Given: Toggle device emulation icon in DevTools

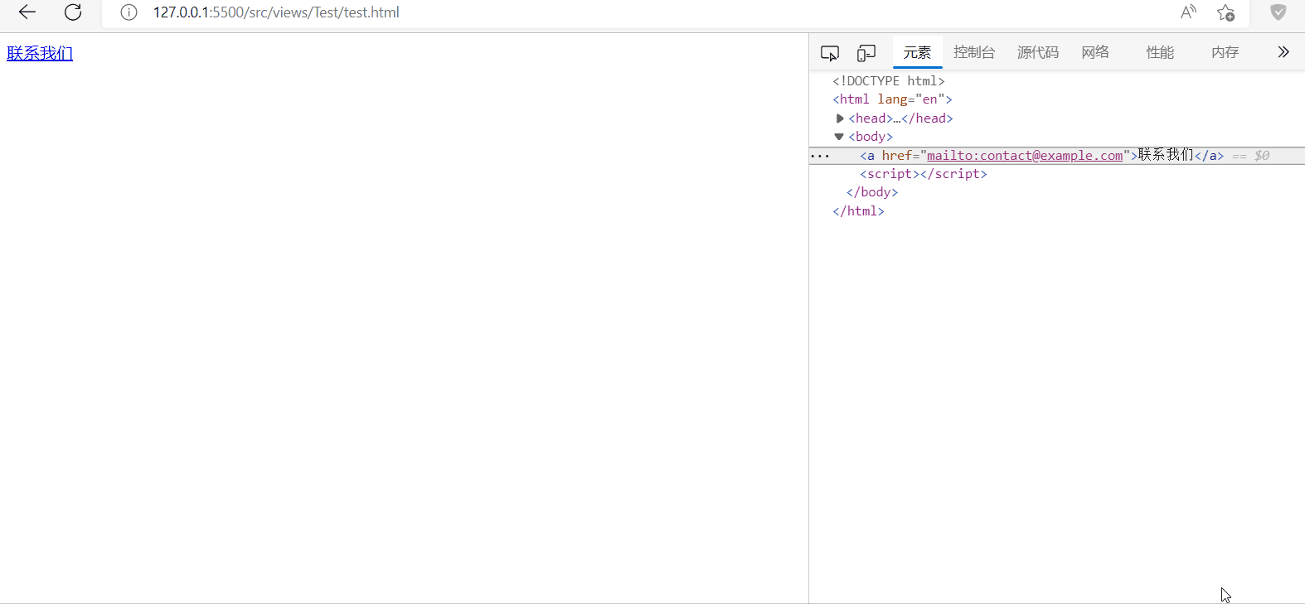Looking at the screenshot, I should [x=866, y=53].
